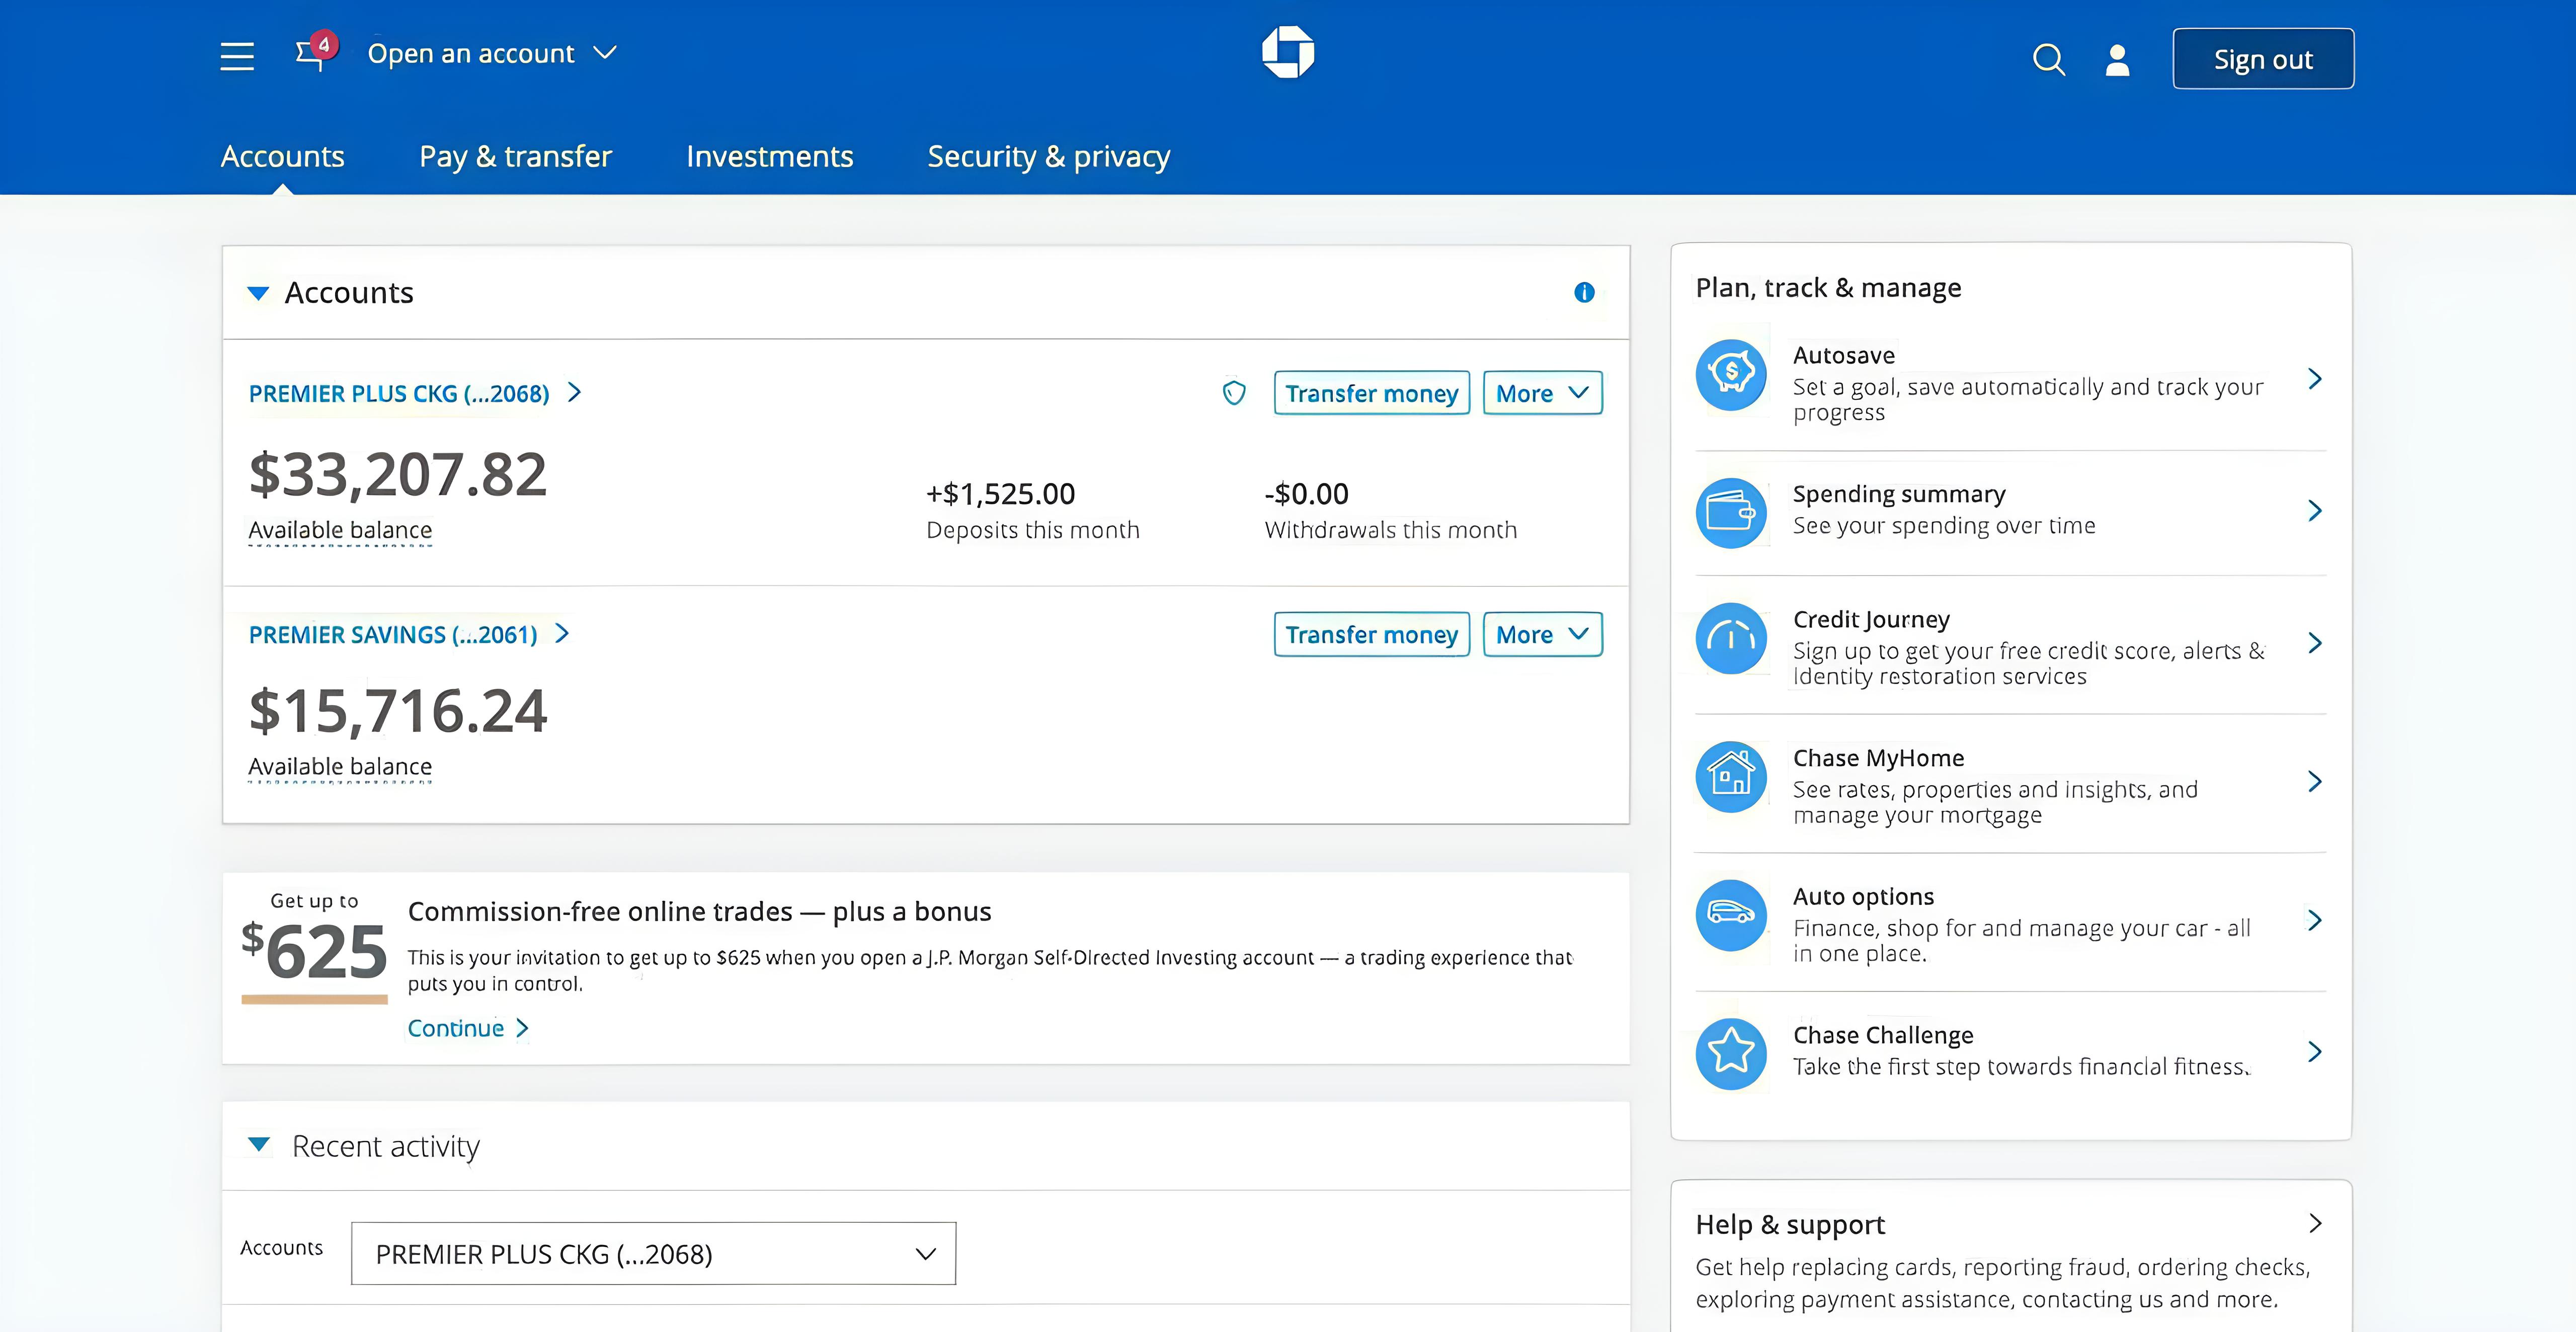This screenshot has width=2576, height=1332.
Task: Open Autosave via its right chevron
Action: (2314, 379)
